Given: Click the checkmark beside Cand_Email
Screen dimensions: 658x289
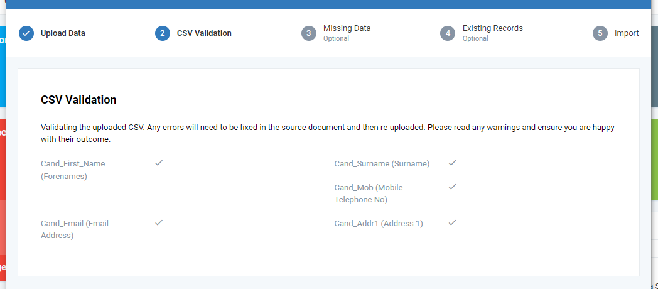Looking at the screenshot, I should [x=159, y=222].
